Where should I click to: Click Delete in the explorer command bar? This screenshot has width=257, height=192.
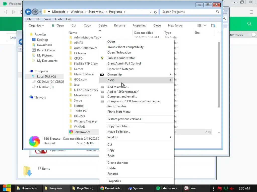102,25
